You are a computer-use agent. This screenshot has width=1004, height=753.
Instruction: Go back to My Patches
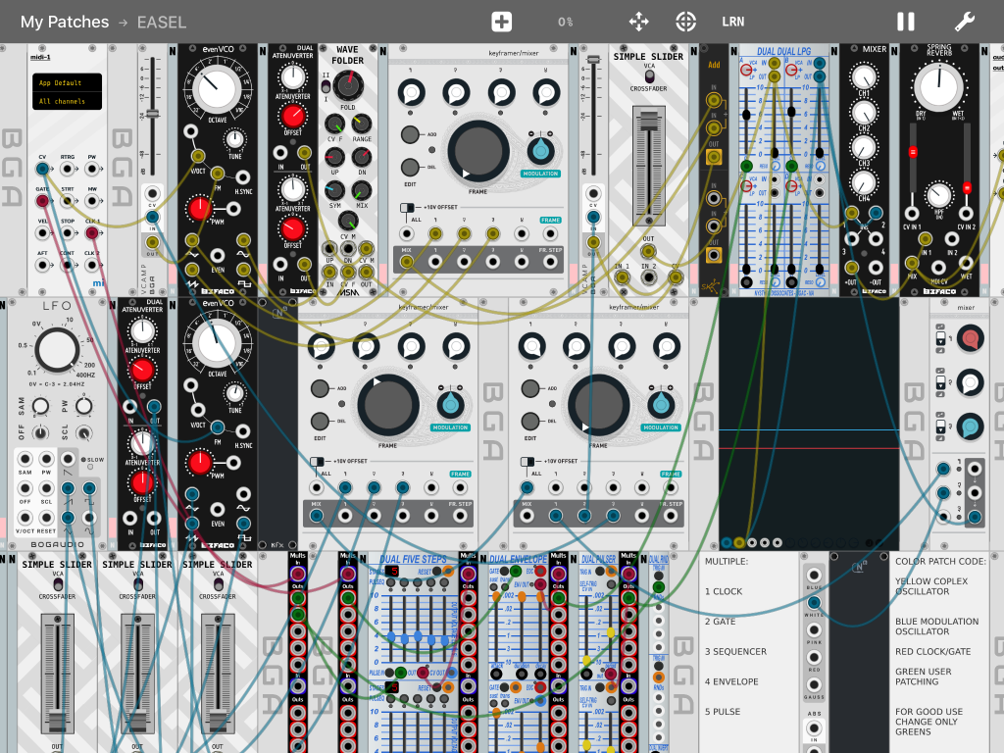[x=65, y=22]
